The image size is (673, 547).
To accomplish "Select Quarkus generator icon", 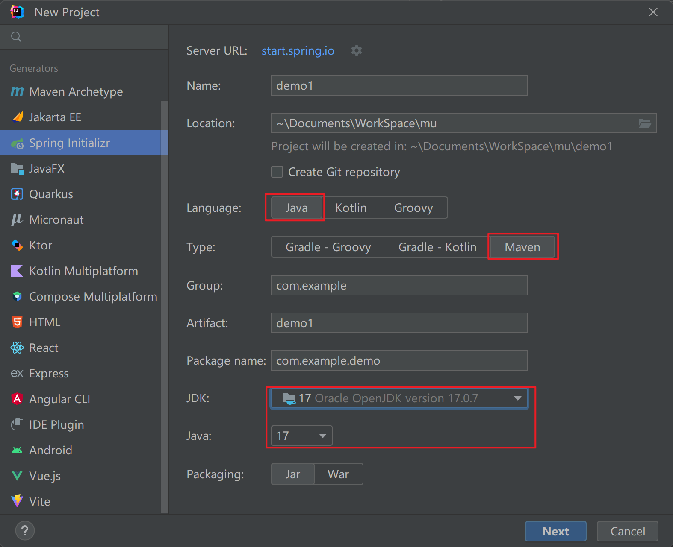I will [17, 194].
